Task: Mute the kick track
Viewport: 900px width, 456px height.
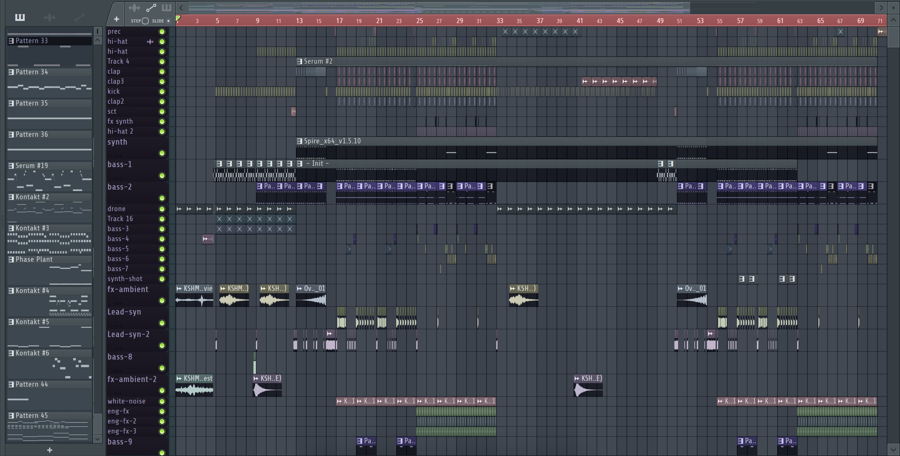Action: point(162,92)
